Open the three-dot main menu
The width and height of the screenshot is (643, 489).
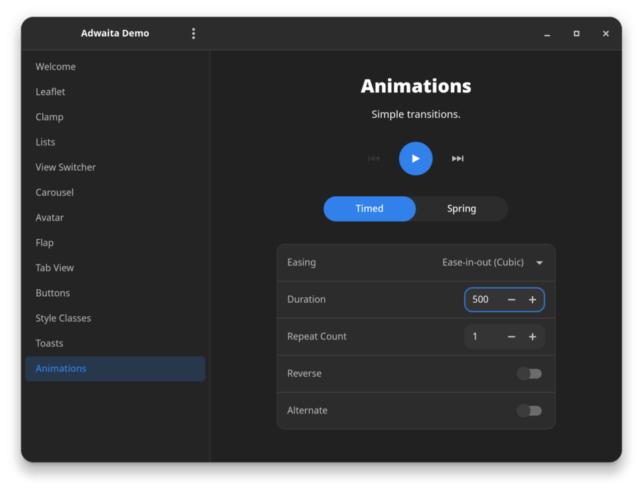[194, 33]
